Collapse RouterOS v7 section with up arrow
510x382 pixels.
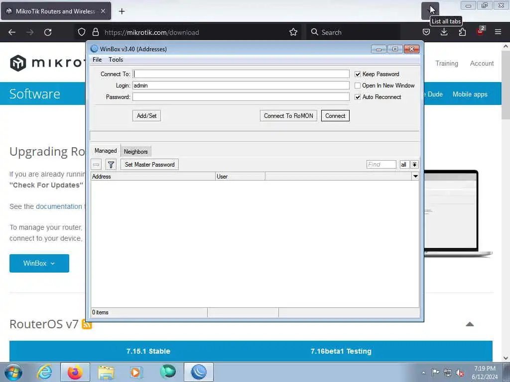click(470, 324)
